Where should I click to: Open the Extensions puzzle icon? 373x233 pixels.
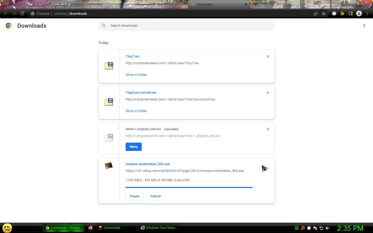[342, 13]
